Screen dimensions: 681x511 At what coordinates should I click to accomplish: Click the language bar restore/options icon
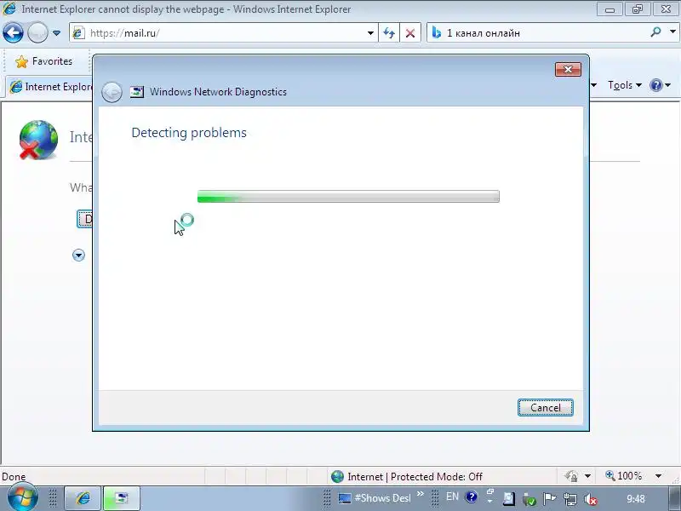coord(490,491)
